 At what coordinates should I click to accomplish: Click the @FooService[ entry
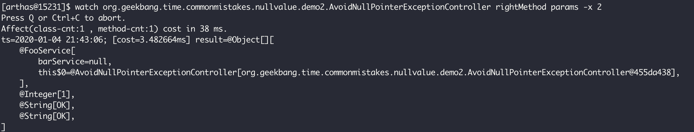click(x=47, y=51)
